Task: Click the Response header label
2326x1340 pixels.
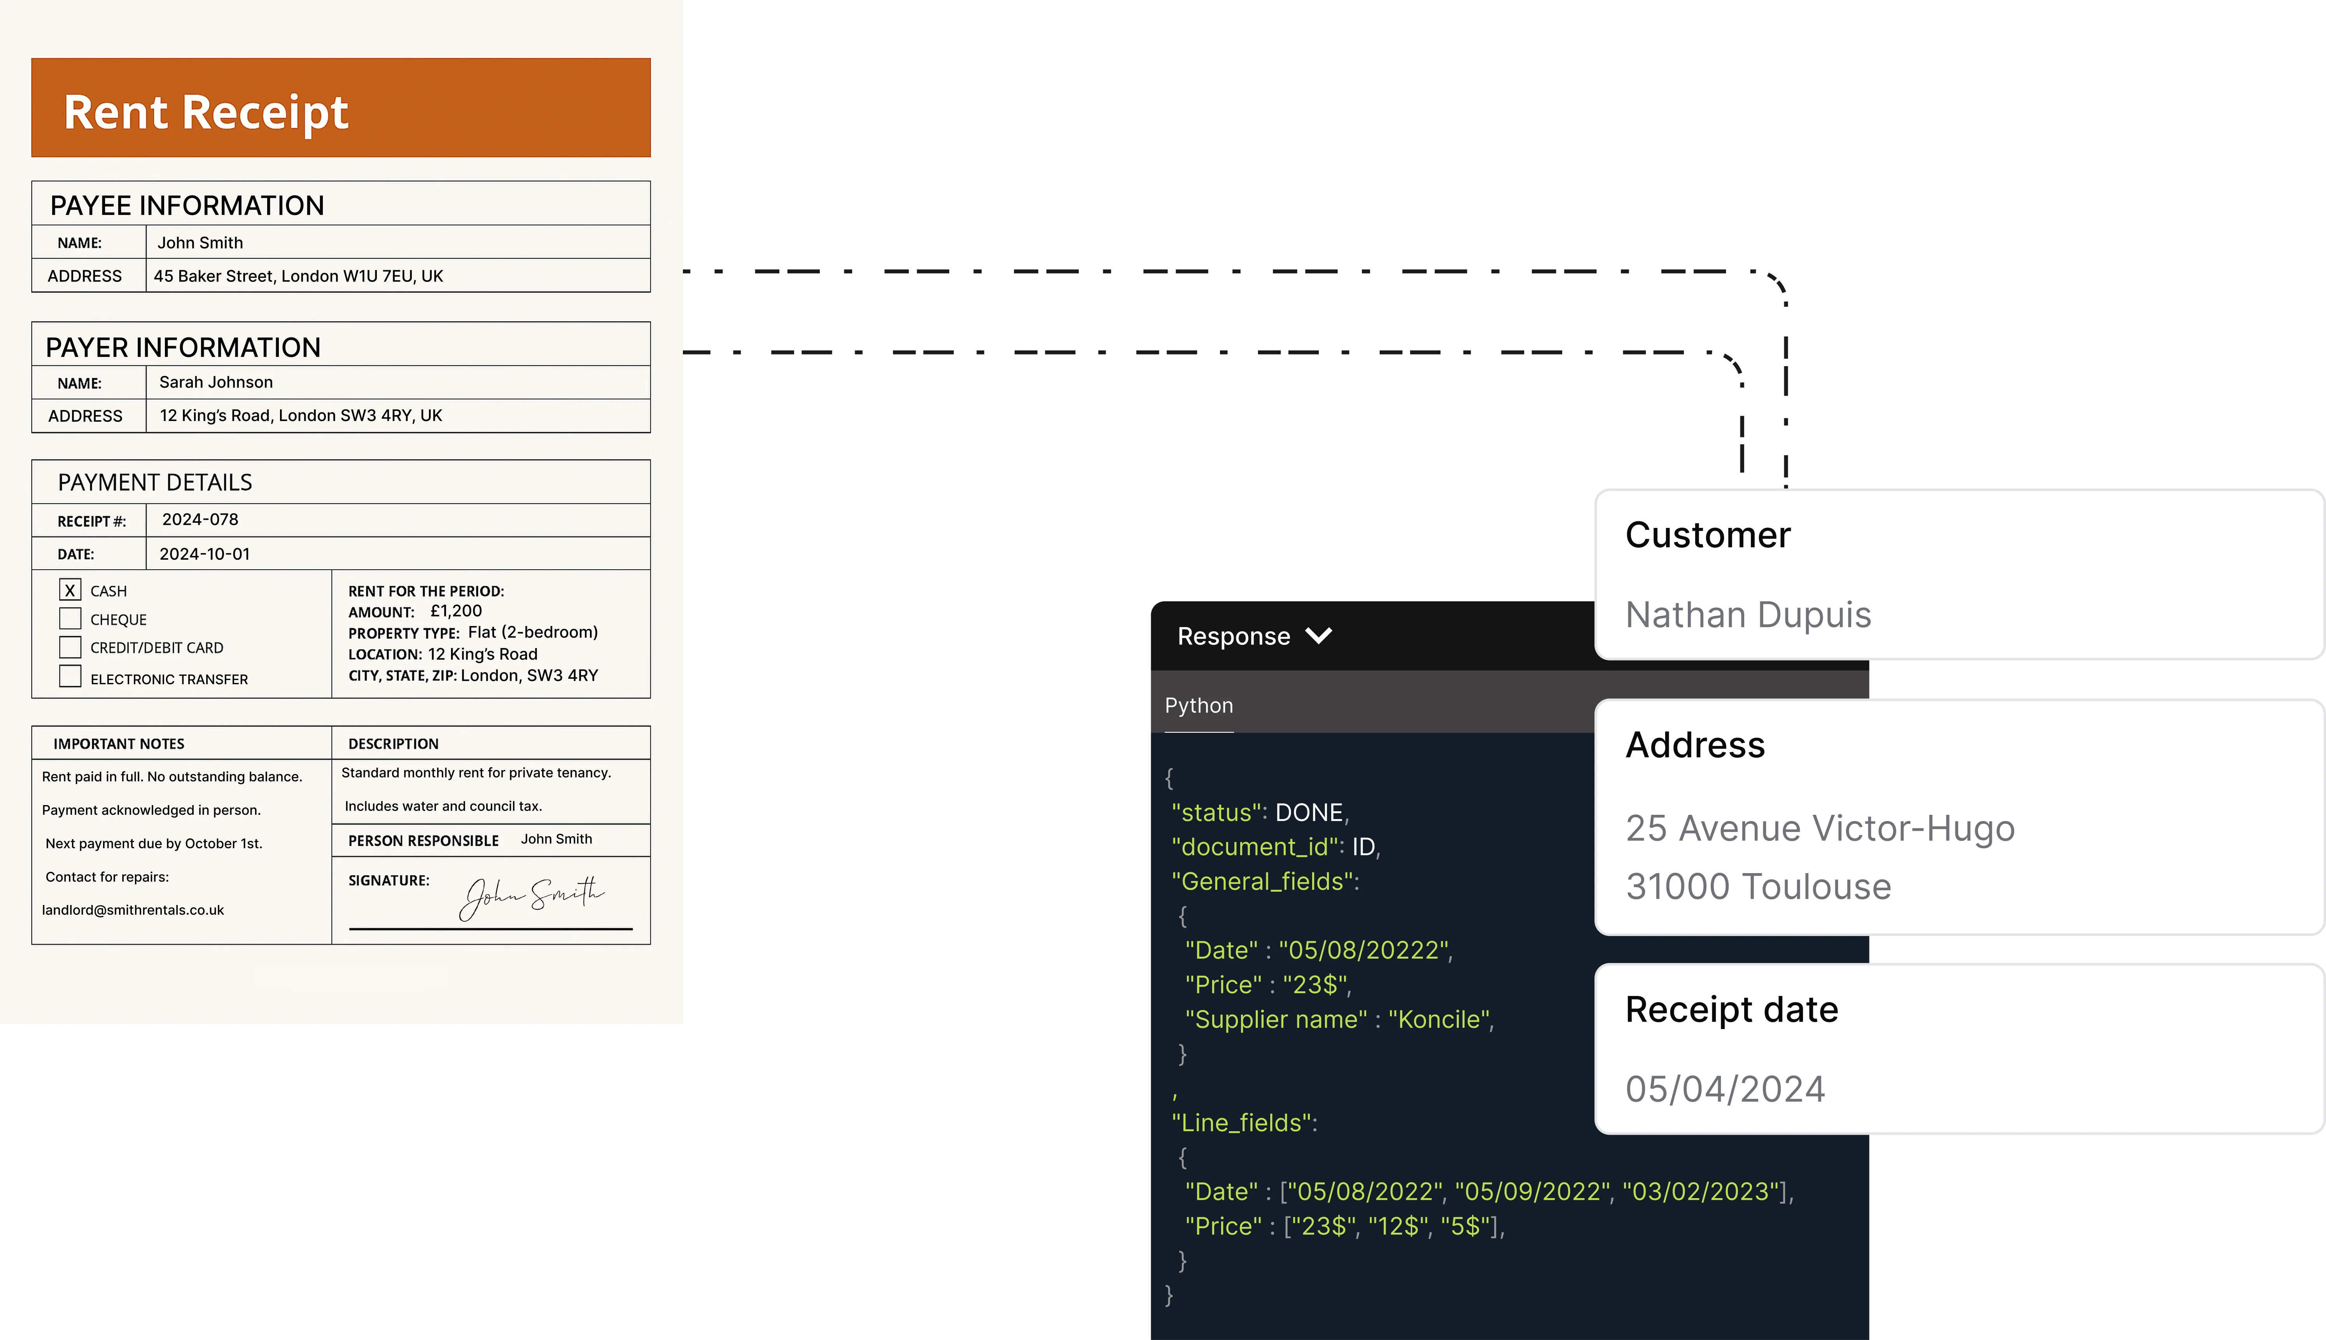Action: coord(1234,636)
